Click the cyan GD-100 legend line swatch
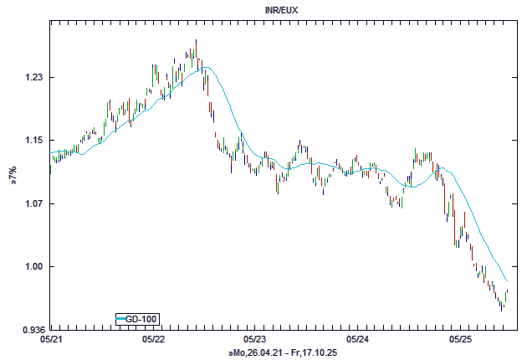Screen dimensions: 527x360 [x=120, y=319]
